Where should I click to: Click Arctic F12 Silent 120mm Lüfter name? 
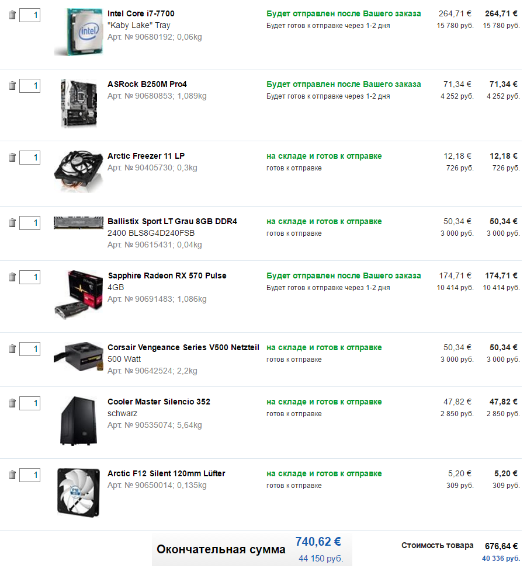[166, 473]
